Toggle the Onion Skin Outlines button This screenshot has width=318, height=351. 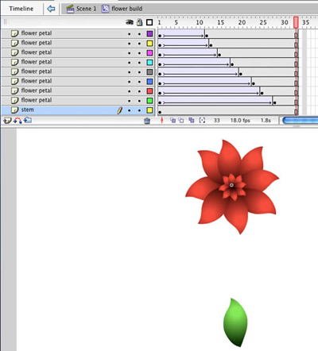[x=181, y=121]
